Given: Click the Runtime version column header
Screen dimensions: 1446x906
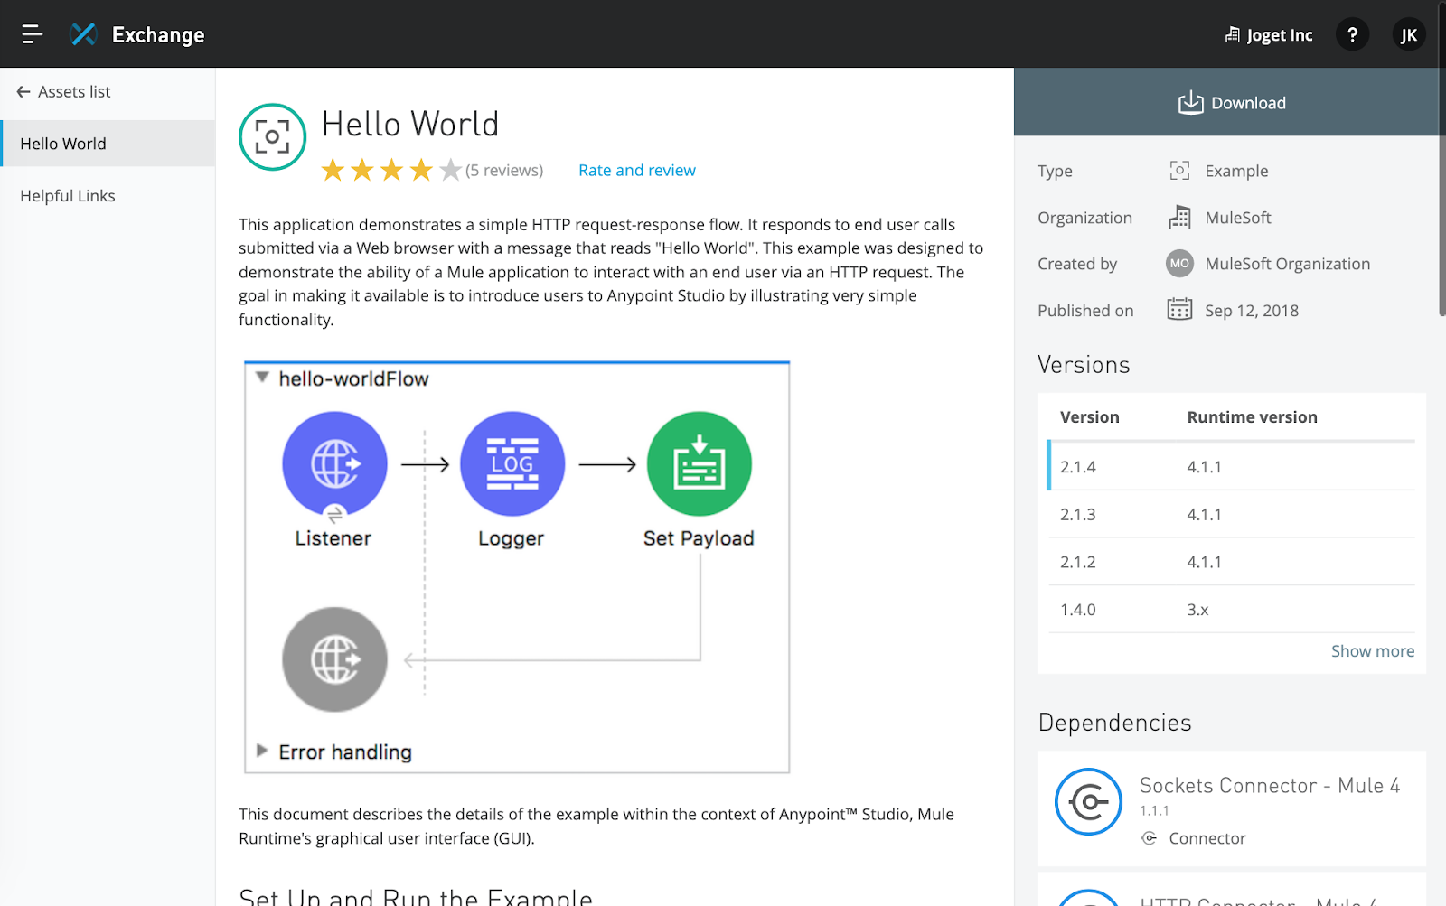Looking at the screenshot, I should point(1252,417).
